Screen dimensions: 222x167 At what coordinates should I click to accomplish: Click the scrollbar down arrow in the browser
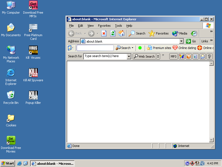(211, 140)
